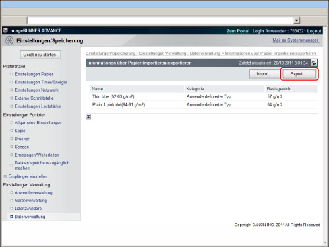
Task: Open the Zum Portal link
Action: coord(238,31)
